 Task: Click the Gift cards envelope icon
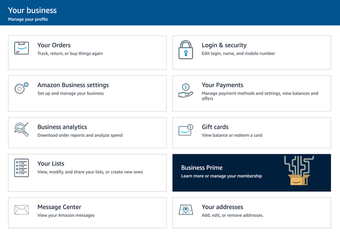click(x=186, y=130)
